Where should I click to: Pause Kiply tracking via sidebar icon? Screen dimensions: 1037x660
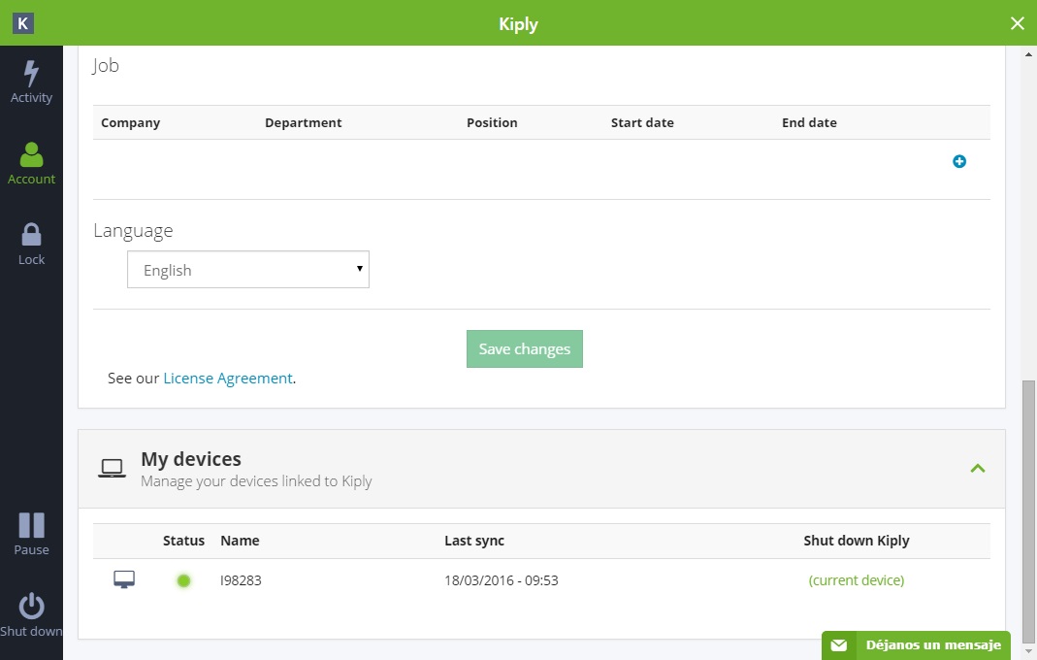[31, 533]
